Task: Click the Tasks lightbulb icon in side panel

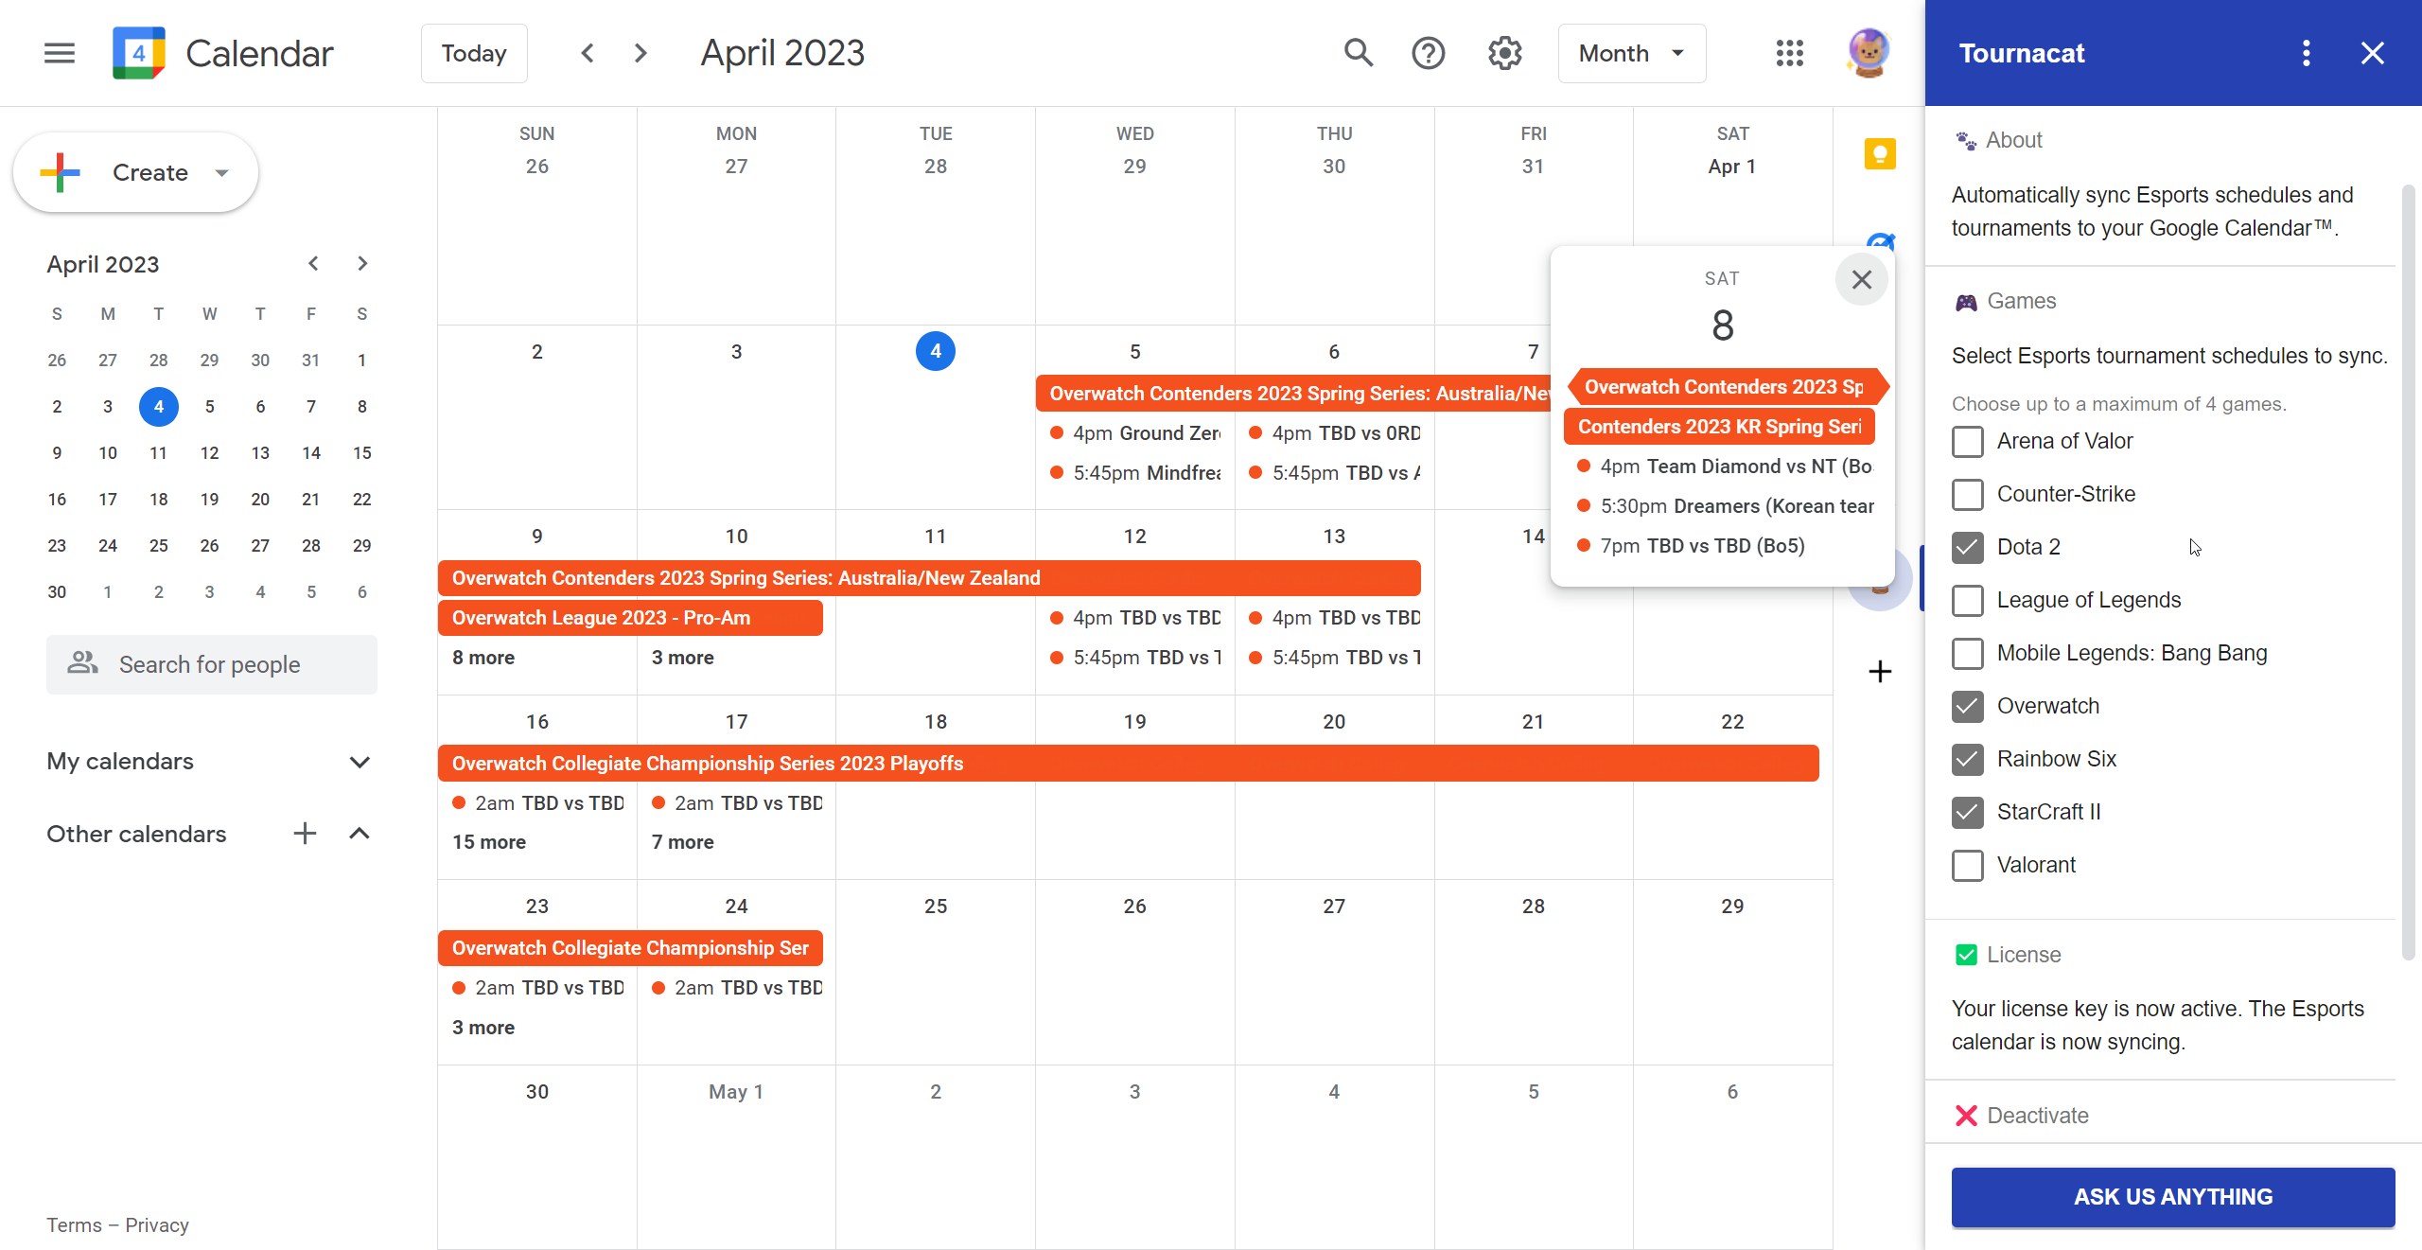Action: coord(1880,153)
